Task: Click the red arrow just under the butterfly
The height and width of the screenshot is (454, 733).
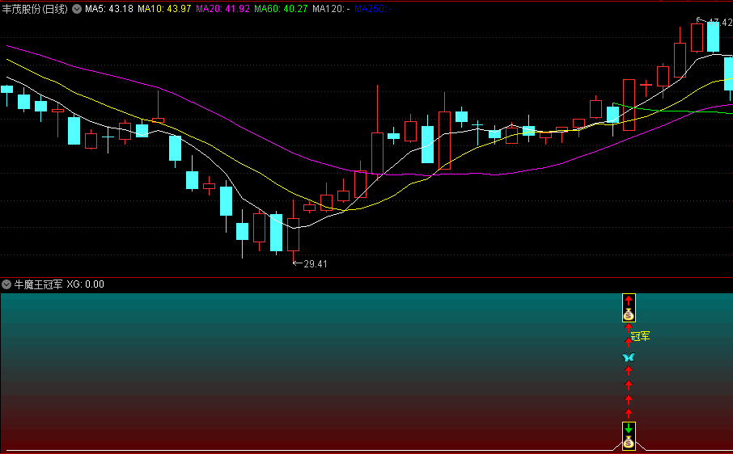Action: click(x=629, y=371)
